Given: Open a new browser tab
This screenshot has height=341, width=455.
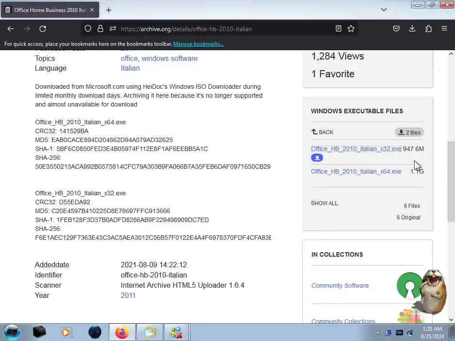Looking at the screenshot, I should [x=108, y=10].
